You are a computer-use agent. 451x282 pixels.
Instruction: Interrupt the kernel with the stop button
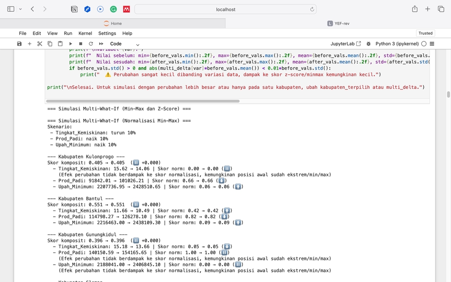pos(81,44)
